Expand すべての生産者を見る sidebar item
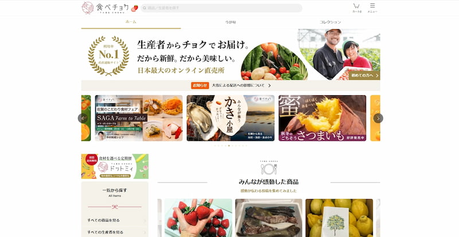The width and height of the screenshot is (459, 237). click(x=115, y=232)
